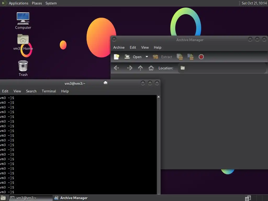The width and height of the screenshot is (268, 201).
Task: Click Add folder to archive icon
Action: point(191,57)
